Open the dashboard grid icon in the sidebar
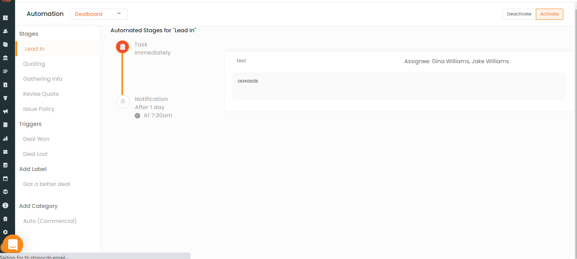This screenshot has height=259, width=577. coord(6,18)
